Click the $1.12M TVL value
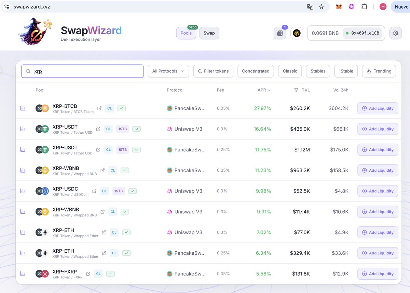Image resolution: width=410 pixels, height=293 pixels. pyautogui.click(x=302, y=150)
